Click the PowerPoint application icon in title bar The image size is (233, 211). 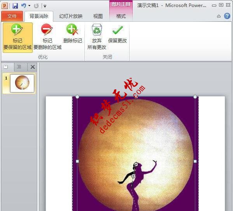pos(5,6)
